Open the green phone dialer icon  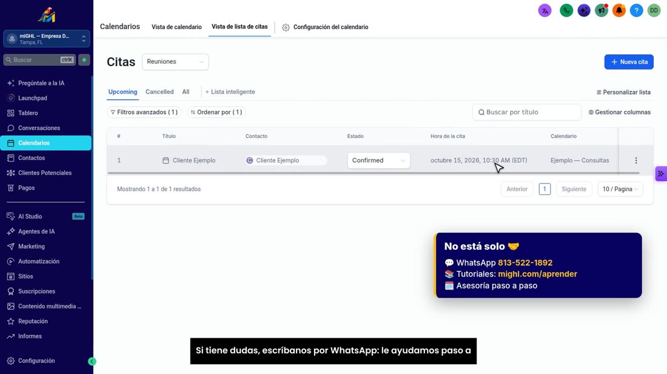click(x=566, y=11)
